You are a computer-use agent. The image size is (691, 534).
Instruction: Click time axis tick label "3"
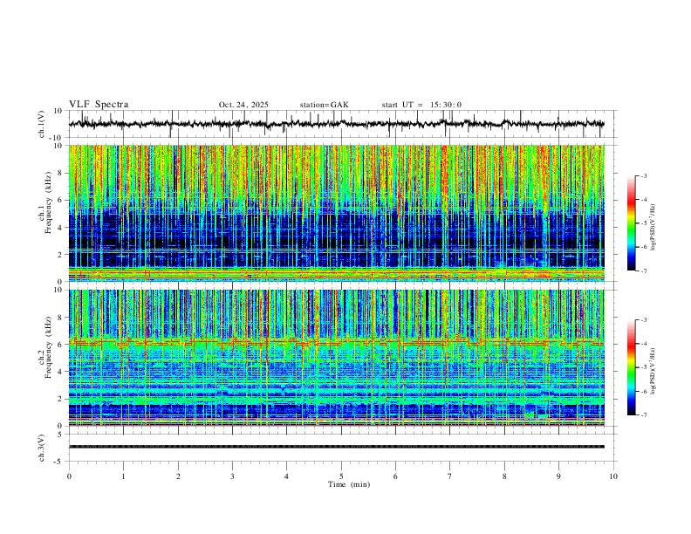click(x=232, y=476)
